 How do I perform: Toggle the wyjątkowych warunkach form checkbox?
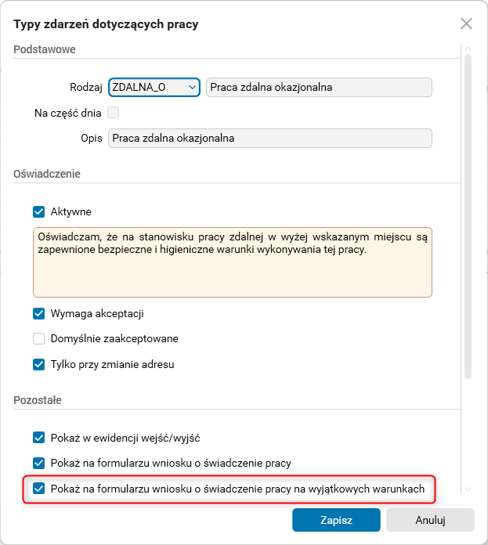pyautogui.click(x=39, y=489)
